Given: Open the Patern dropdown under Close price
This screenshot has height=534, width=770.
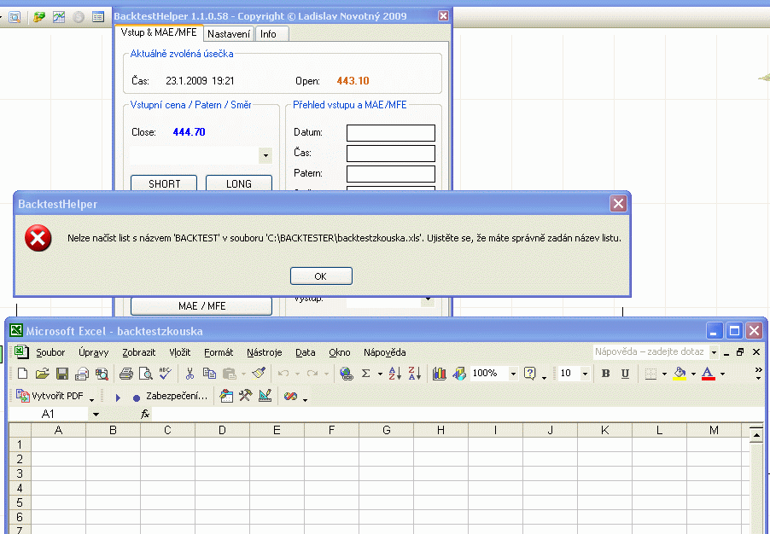Looking at the screenshot, I should tap(265, 155).
